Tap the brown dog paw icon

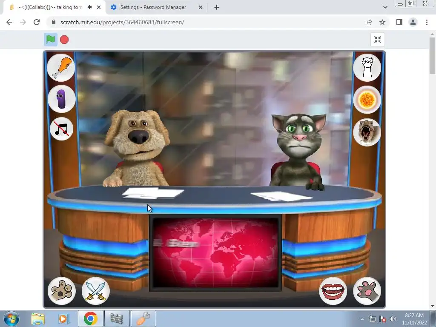coord(61,291)
